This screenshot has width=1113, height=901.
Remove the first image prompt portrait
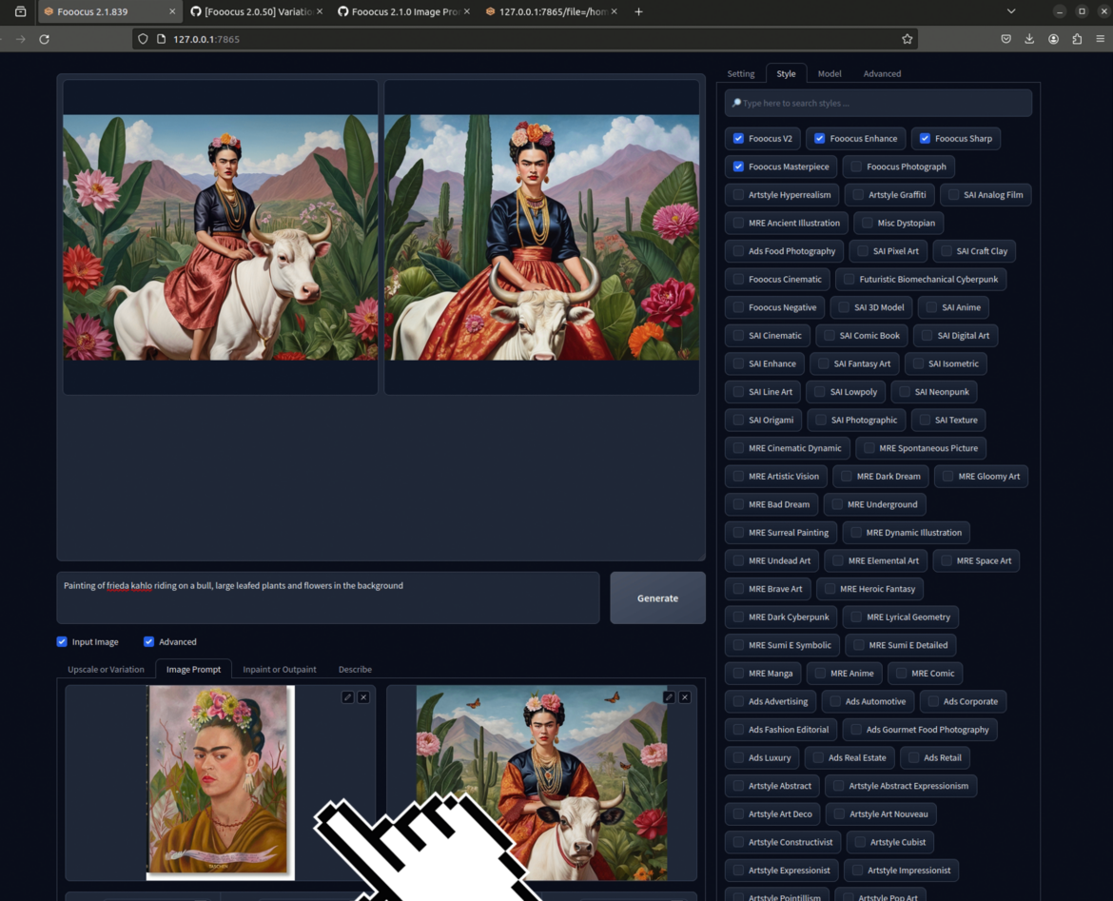click(363, 697)
